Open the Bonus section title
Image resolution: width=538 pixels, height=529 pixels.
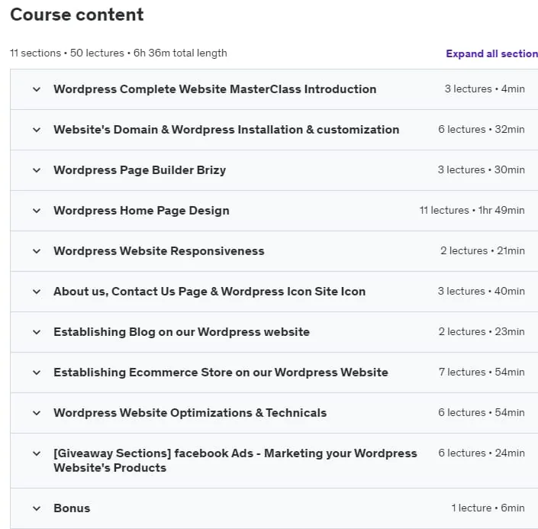[x=72, y=508]
